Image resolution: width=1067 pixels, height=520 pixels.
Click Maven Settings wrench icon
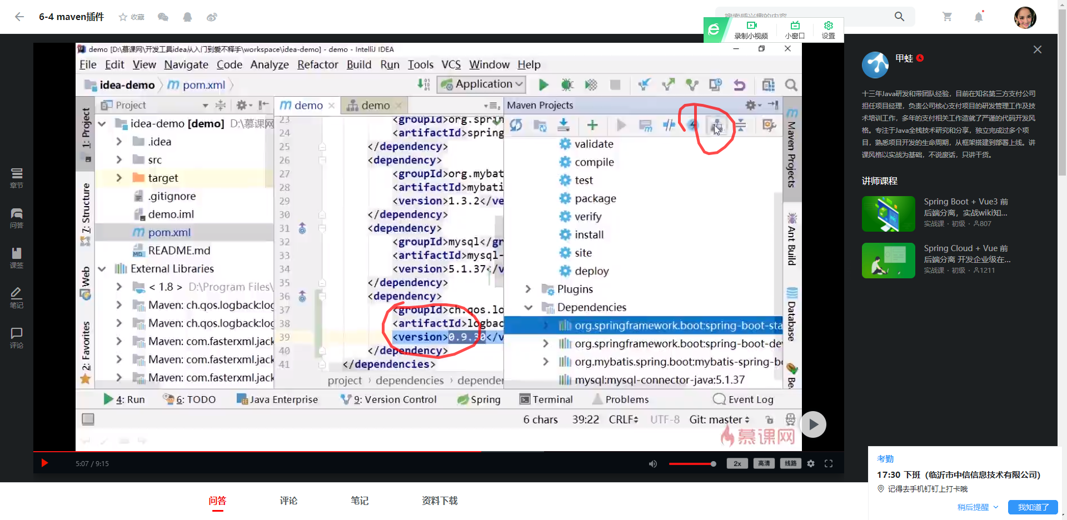[x=769, y=126]
